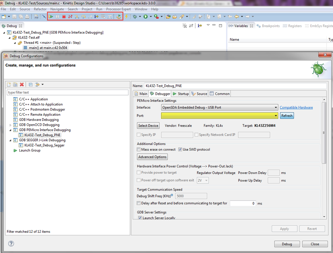Click scrollbar down arrow in Debugger tab

tap(324, 216)
